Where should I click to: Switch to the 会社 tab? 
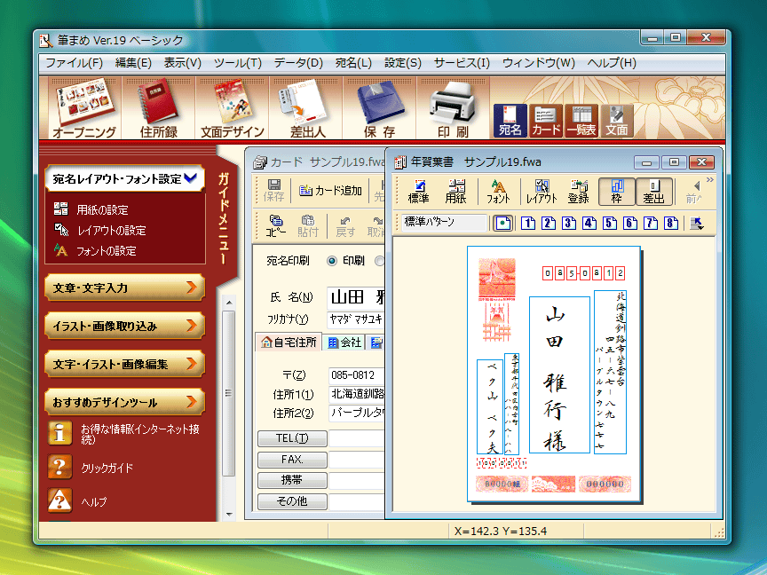tap(344, 343)
